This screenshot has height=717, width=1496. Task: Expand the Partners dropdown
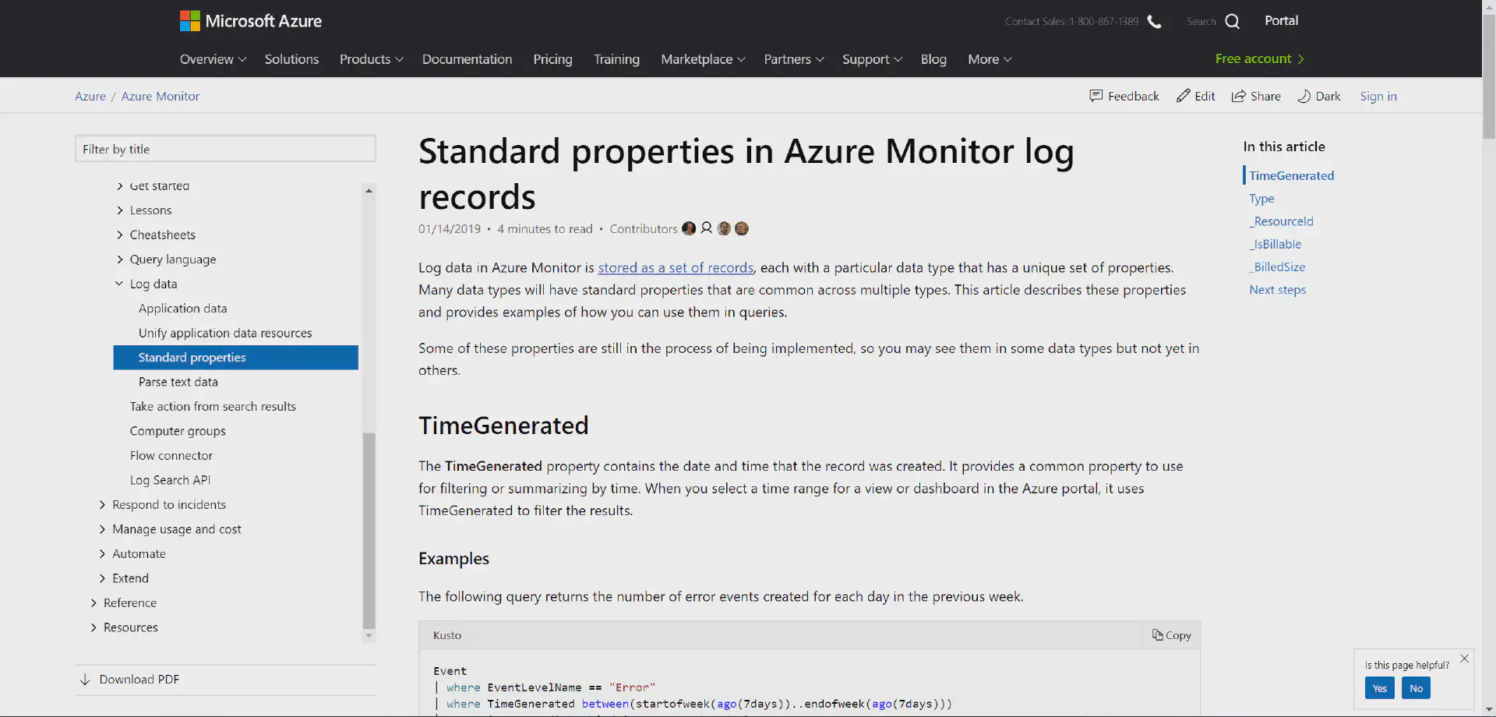tap(793, 59)
